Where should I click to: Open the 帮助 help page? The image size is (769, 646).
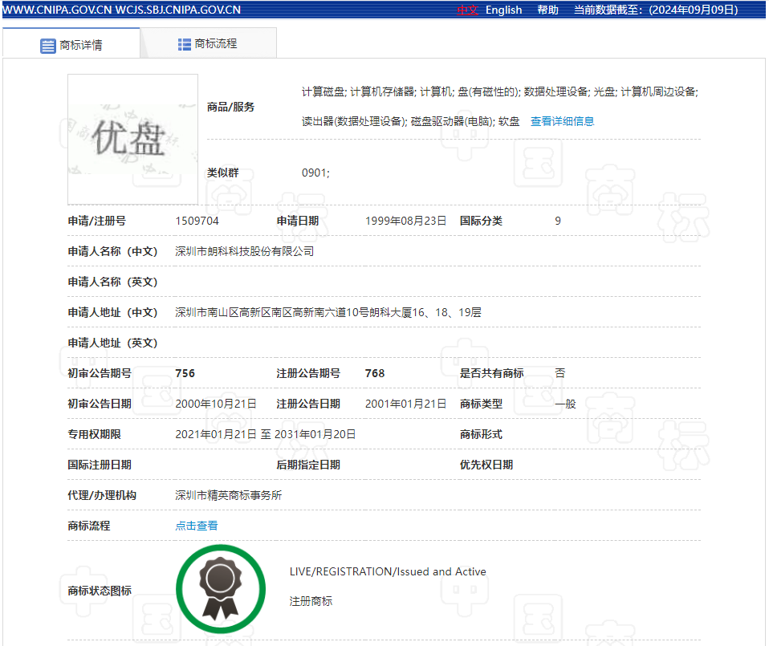click(547, 10)
